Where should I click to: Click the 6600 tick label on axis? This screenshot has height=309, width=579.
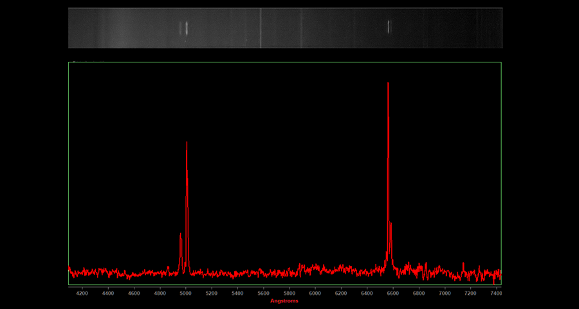(x=392, y=293)
